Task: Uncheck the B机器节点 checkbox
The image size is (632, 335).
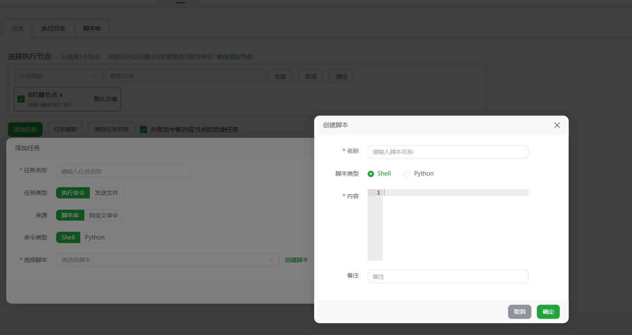Action: (21, 99)
